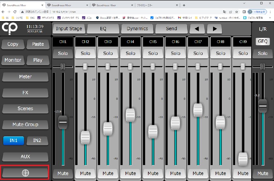The width and height of the screenshot is (274, 181).
Task: Click the right arrow navigation button
Action: pyautogui.click(x=215, y=29)
